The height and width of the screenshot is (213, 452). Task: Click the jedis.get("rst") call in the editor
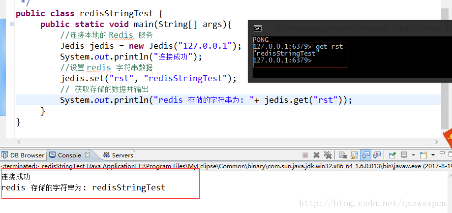point(304,100)
